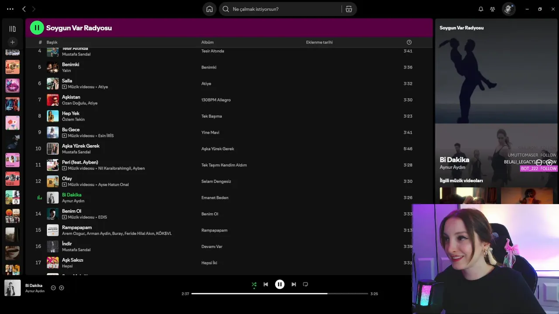Collapse Your Library sidebar icon
This screenshot has height=314, width=559.
coord(12,29)
